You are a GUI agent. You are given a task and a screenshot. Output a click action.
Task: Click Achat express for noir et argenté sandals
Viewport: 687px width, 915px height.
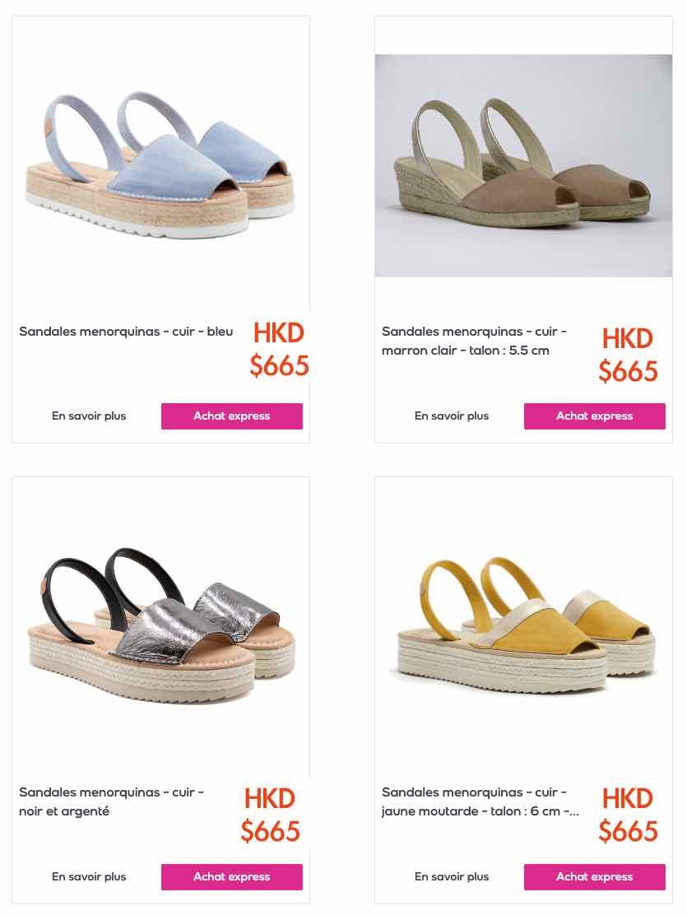(232, 876)
